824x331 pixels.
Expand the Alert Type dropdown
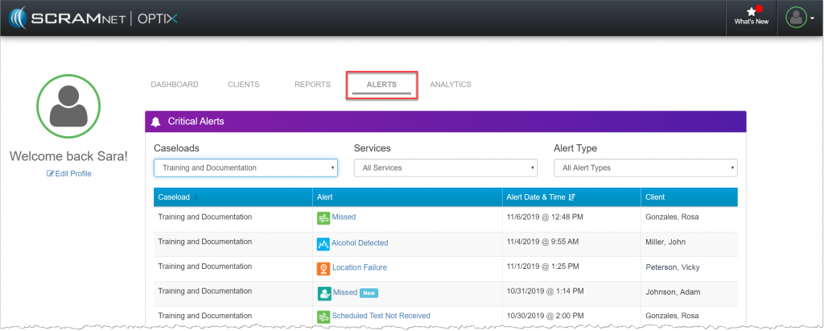pyautogui.click(x=645, y=168)
